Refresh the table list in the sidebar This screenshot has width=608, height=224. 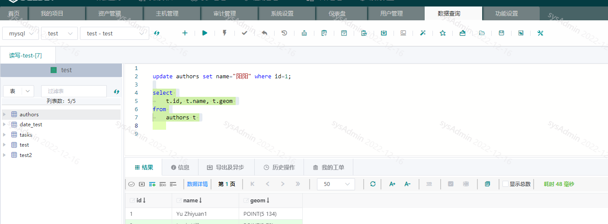[x=116, y=91]
